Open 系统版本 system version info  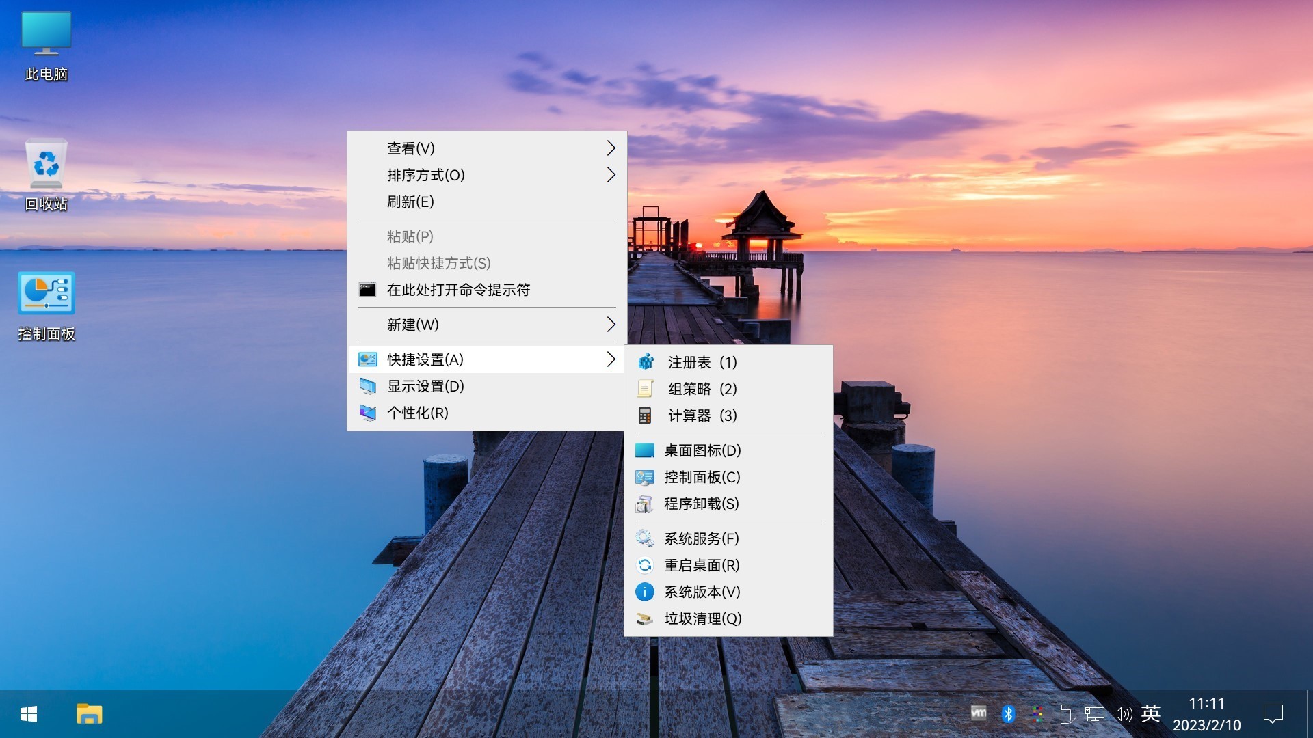[x=701, y=592]
